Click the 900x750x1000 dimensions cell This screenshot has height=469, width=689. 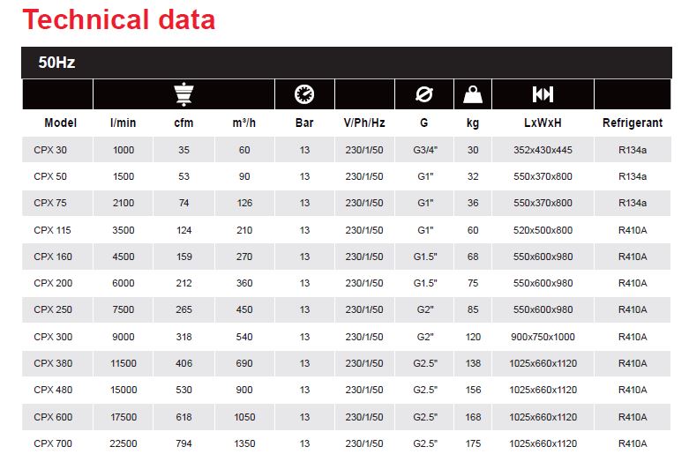[x=543, y=337]
